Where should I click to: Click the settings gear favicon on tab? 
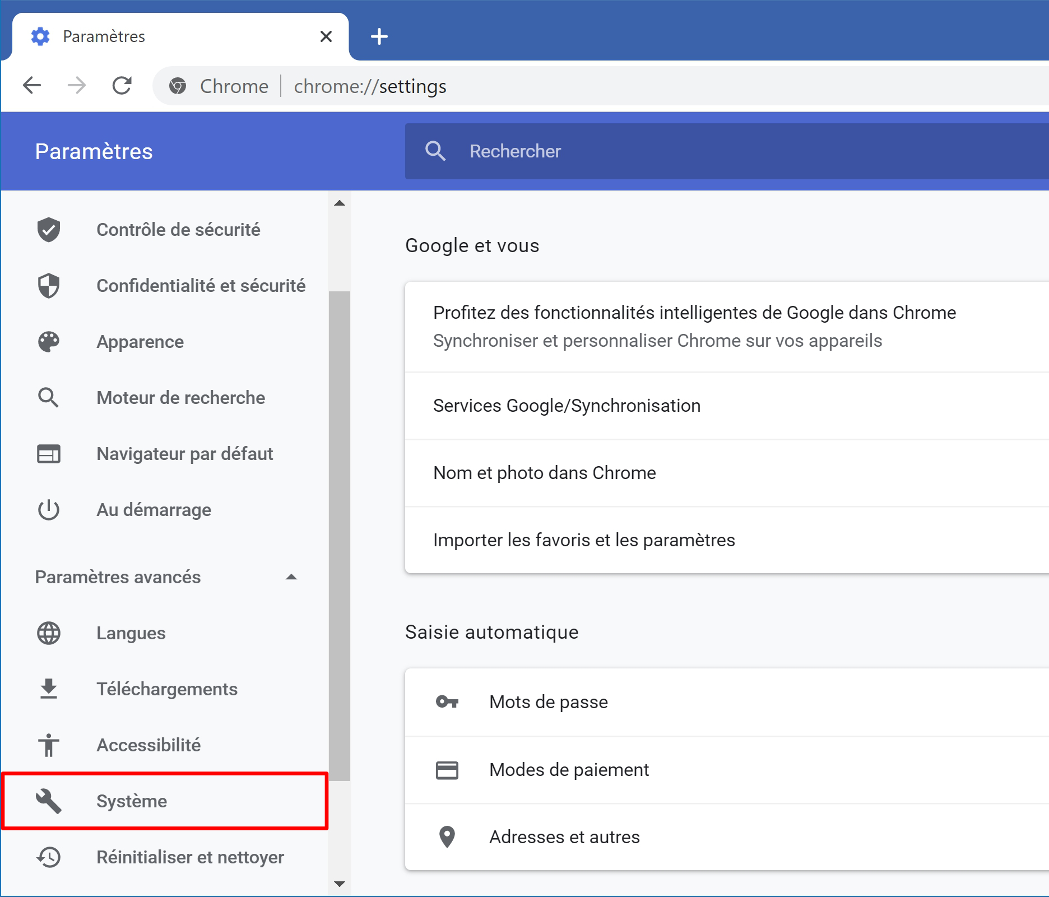click(40, 36)
